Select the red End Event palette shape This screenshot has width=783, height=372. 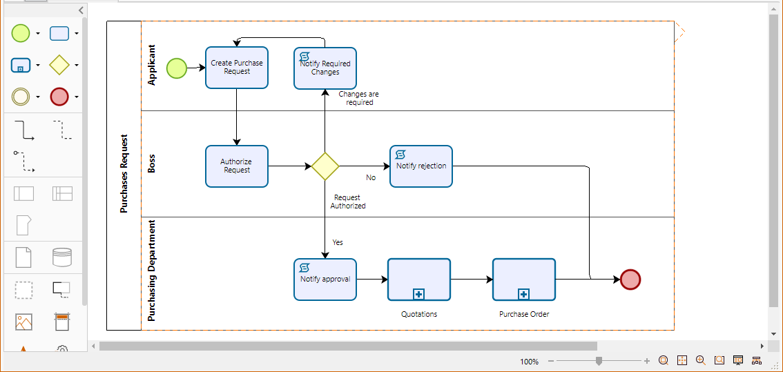59,97
